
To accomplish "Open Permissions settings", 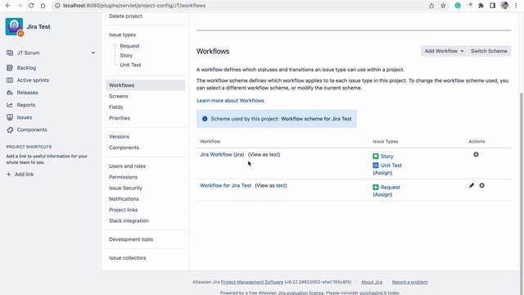I will 123,177.
